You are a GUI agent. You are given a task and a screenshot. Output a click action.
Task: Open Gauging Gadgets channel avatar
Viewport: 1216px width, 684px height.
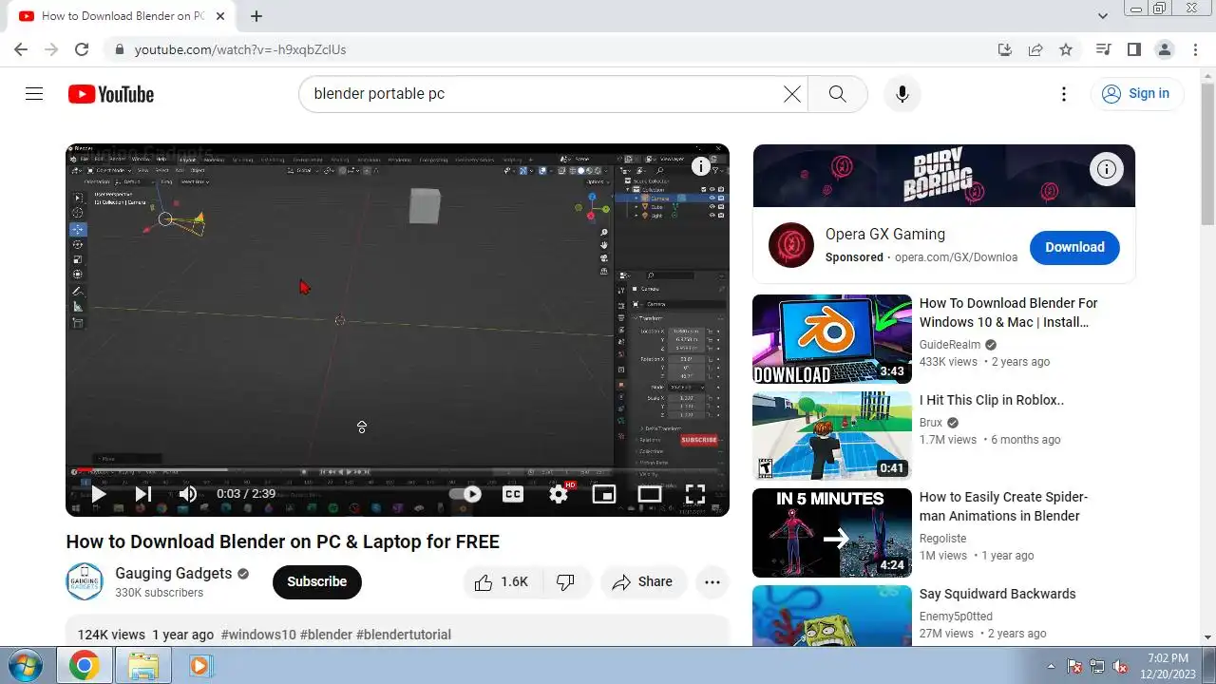[x=85, y=582]
